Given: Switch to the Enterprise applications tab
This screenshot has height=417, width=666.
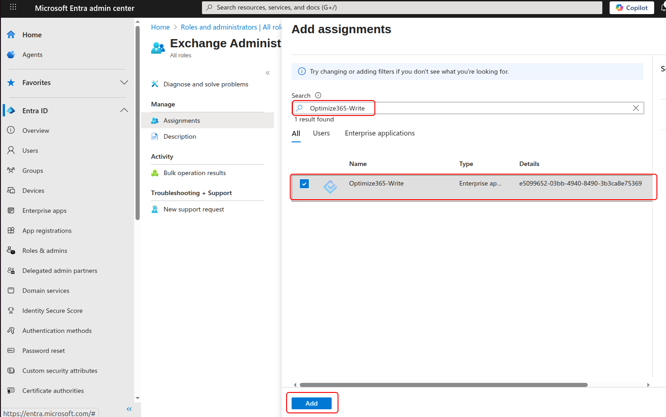Looking at the screenshot, I should 380,133.
